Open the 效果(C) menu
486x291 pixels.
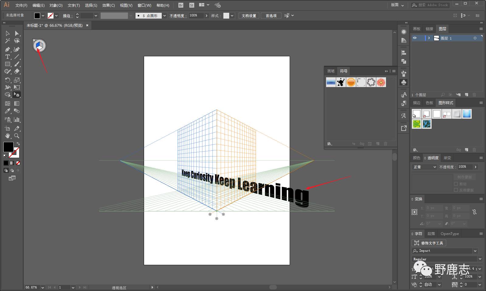109,5
